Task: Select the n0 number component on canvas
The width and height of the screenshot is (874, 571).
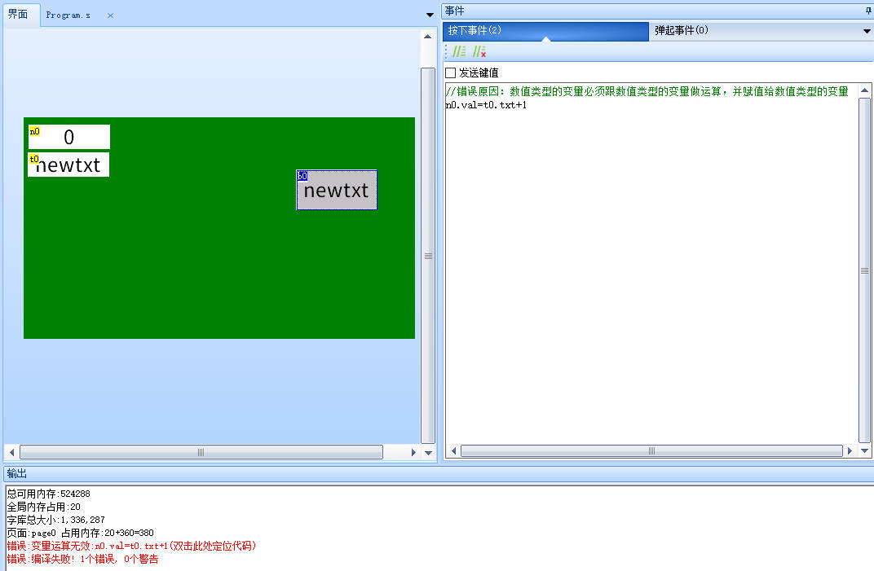Action: (x=69, y=137)
